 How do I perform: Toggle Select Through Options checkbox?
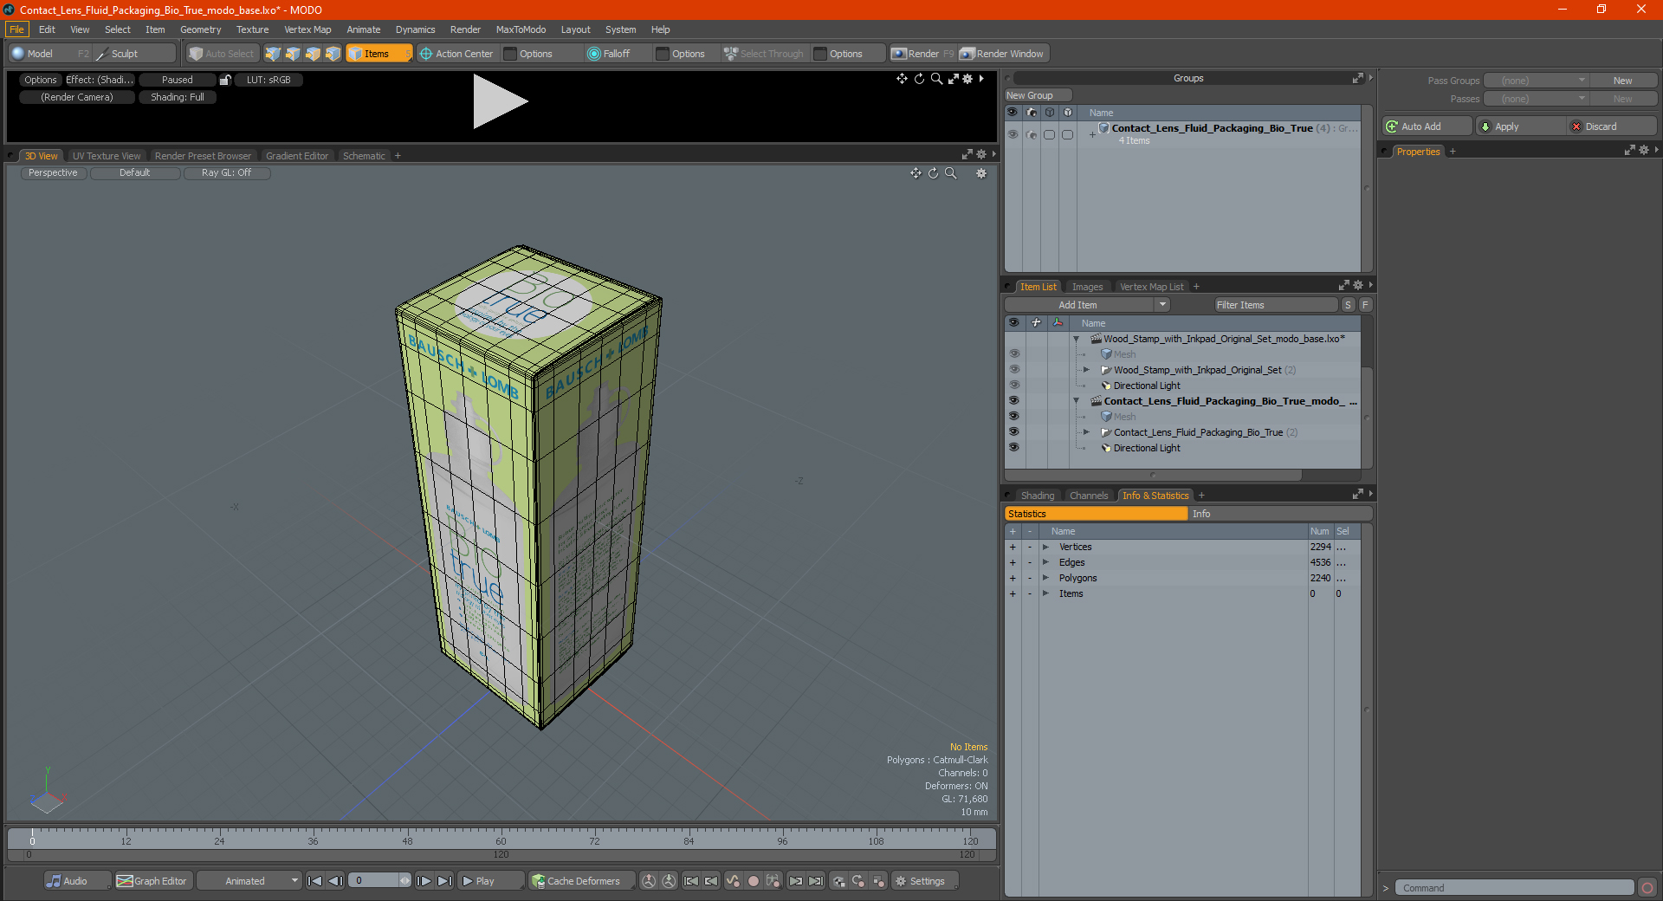click(820, 54)
